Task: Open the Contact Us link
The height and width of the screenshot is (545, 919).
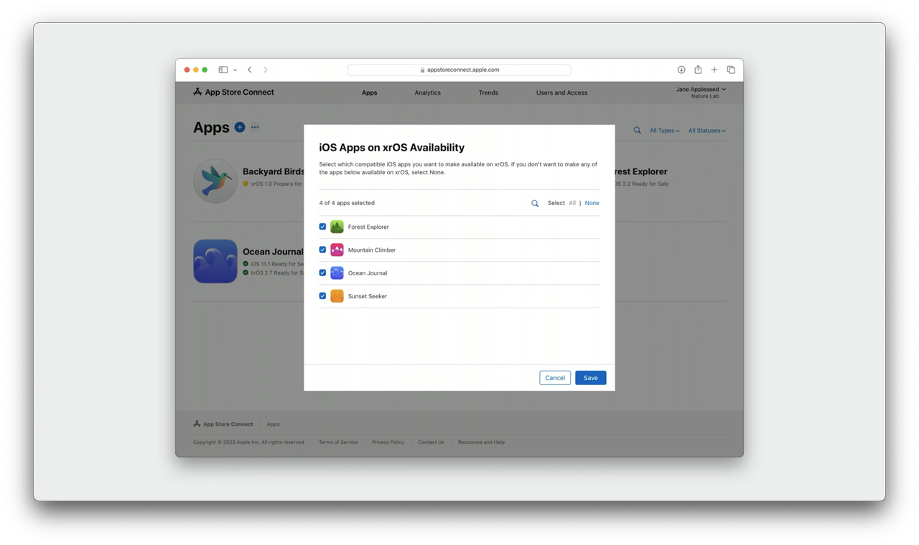Action: click(x=431, y=442)
